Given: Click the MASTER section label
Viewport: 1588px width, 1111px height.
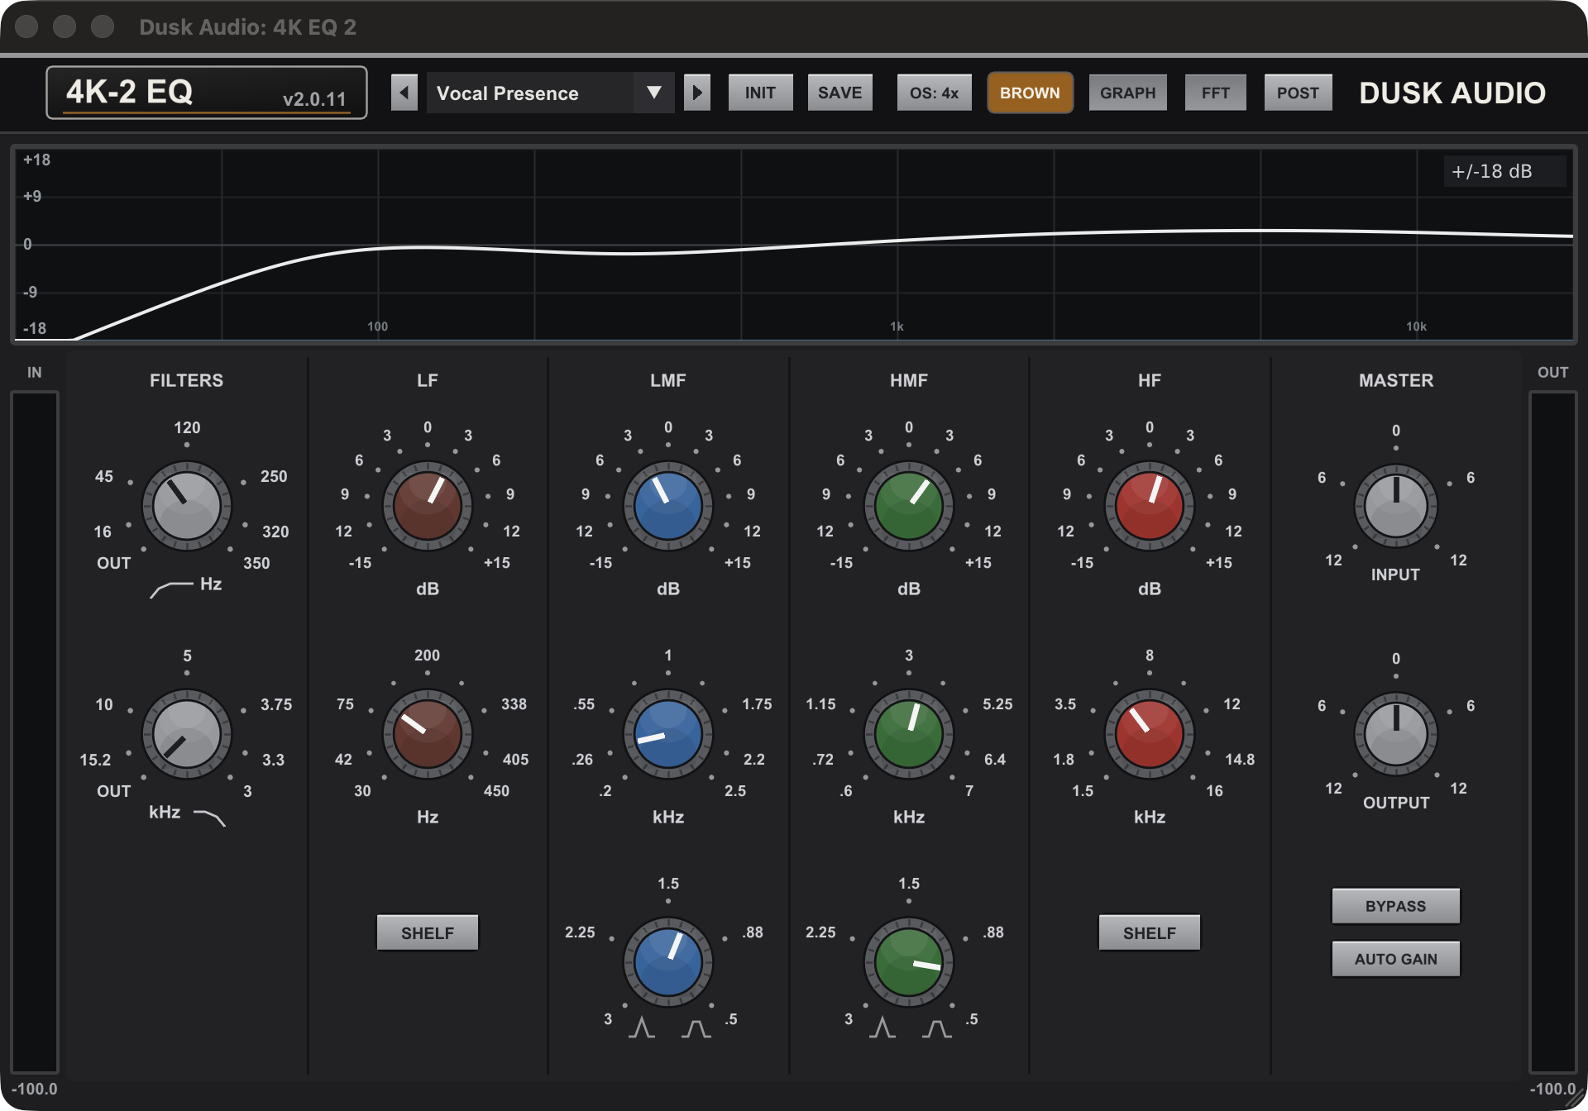Looking at the screenshot, I should click(1396, 380).
